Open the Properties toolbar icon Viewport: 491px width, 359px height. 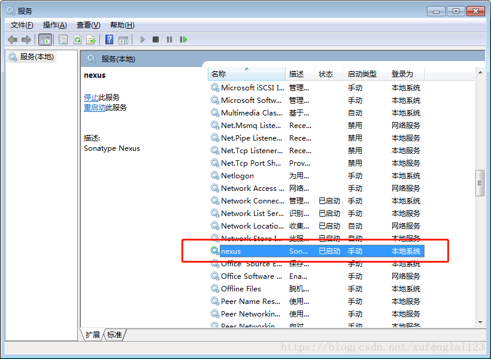coord(63,39)
